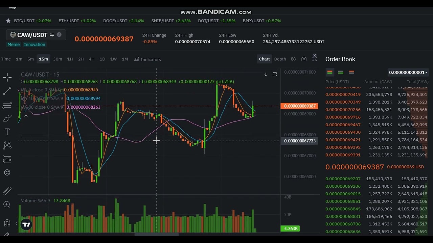Select bid price 0.000000069207
433x243 pixels.
click(x=343, y=179)
